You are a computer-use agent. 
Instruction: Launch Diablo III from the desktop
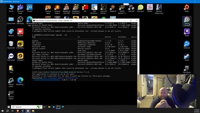pyautogui.click(x=113, y=8)
